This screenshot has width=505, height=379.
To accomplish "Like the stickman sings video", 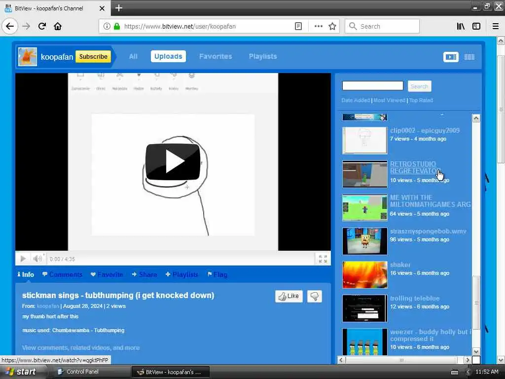I will [289, 296].
